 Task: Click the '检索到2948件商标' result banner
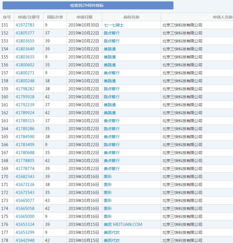pyautogui.click(x=88, y=5)
